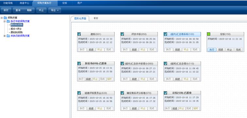Click 延时 on the 发标书(010) card

(110, 79)
